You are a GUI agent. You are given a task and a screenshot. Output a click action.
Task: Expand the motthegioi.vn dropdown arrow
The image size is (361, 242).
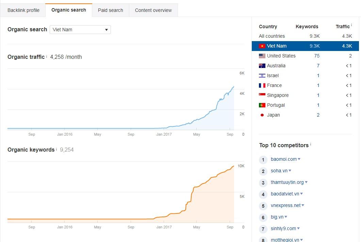301,240
